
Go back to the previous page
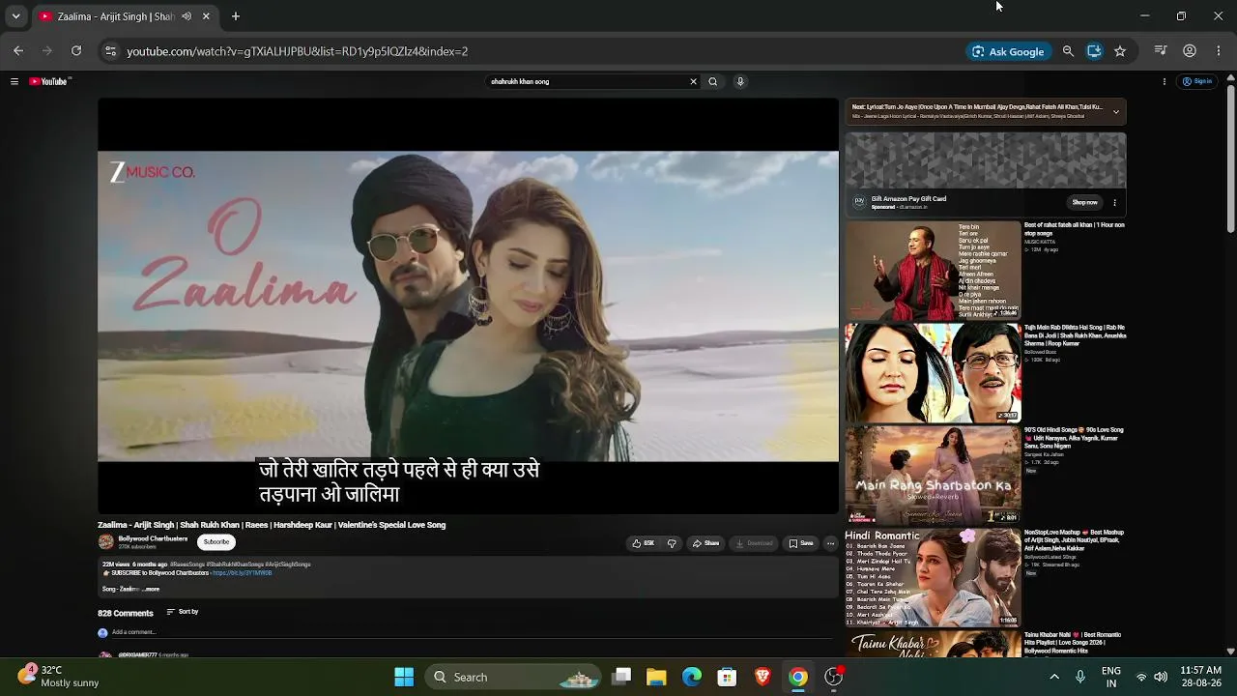pos(18,51)
